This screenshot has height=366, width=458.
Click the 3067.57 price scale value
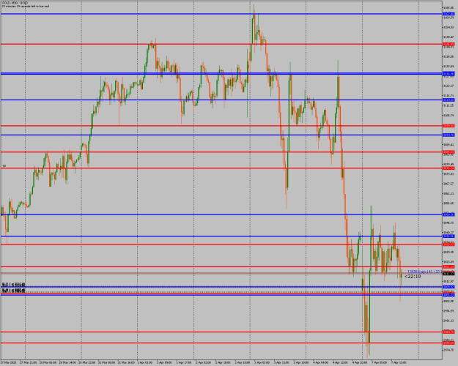(448, 184)
